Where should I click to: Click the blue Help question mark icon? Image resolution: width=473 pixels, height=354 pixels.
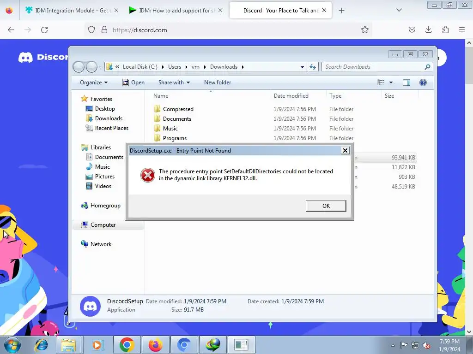pos(423,83)
